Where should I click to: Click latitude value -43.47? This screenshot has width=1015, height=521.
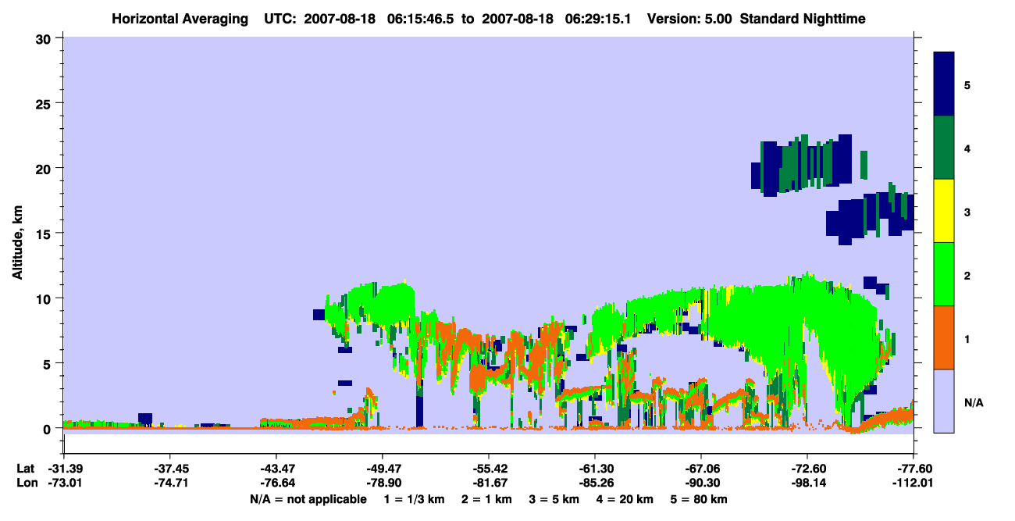point(276,469)
